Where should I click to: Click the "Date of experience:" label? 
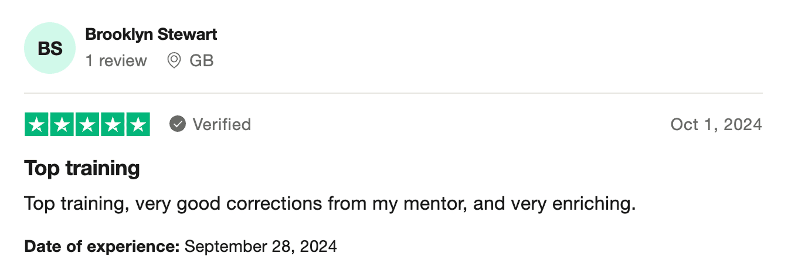pyautogui.click(x=102, y=246)
